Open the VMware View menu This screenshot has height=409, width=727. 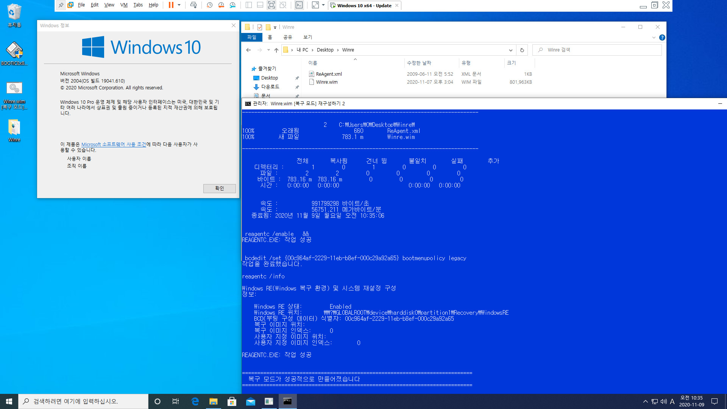[x=109, y=5]
